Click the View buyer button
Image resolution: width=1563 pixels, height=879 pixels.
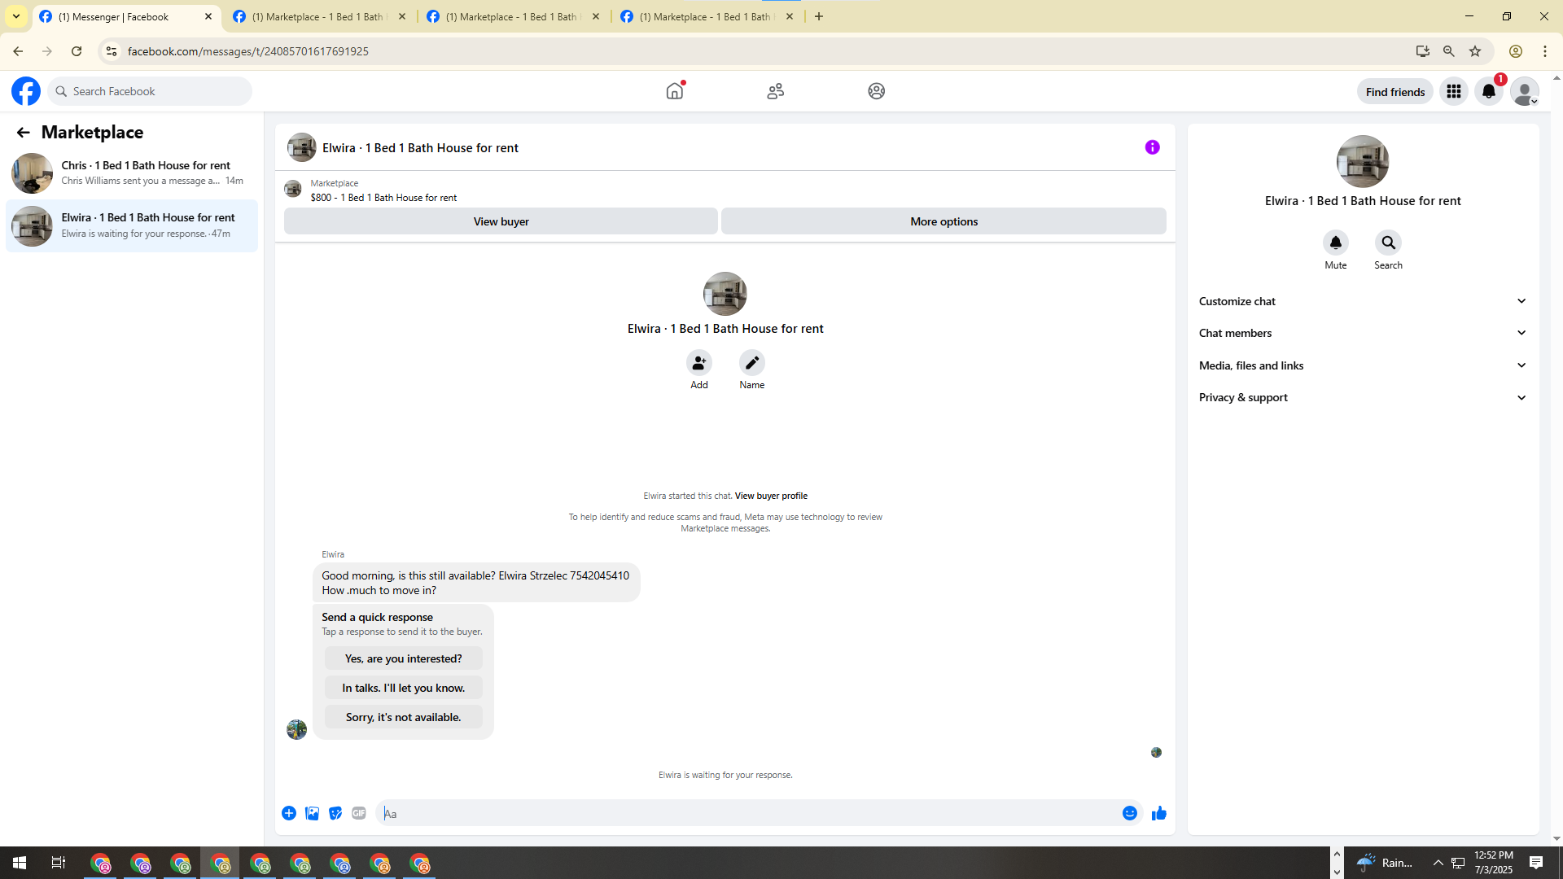coord(501,221)
